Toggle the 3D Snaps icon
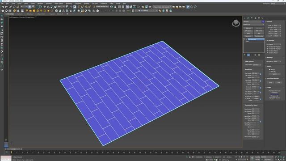The image size is (286, 161). (x=79, y=7)
